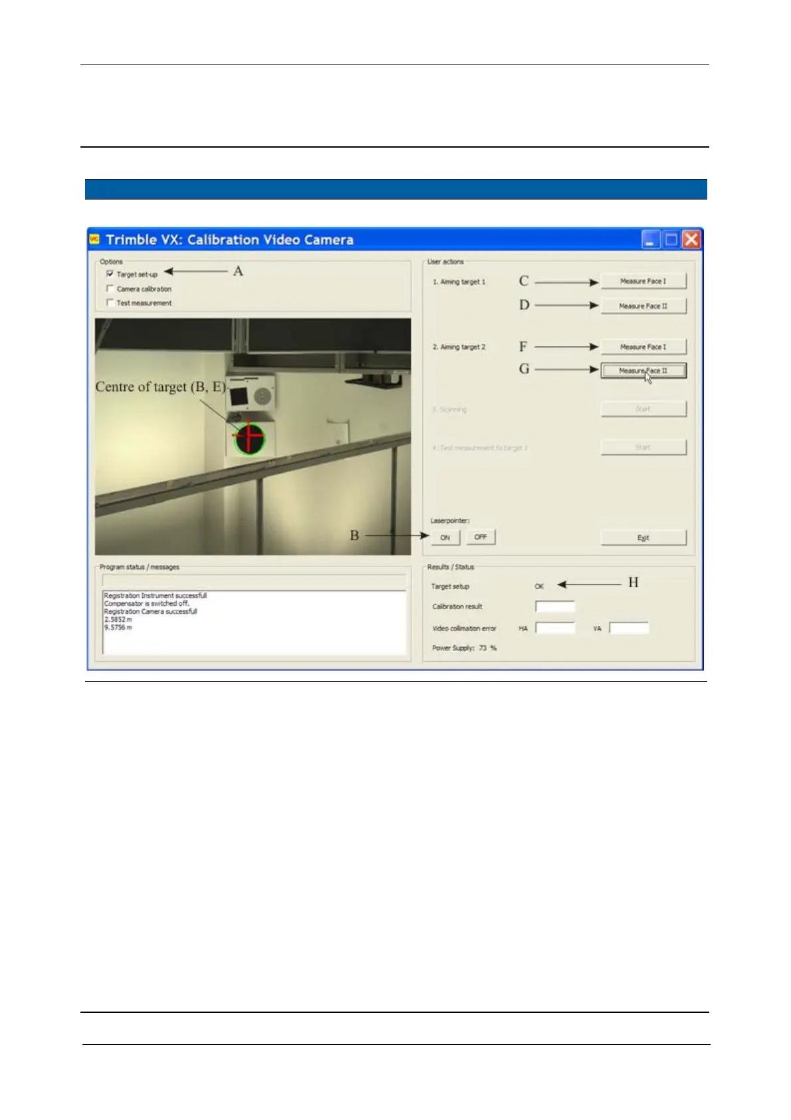
Task: Click 'Registration Camera successfull' message line
Action: click(150, 611)
